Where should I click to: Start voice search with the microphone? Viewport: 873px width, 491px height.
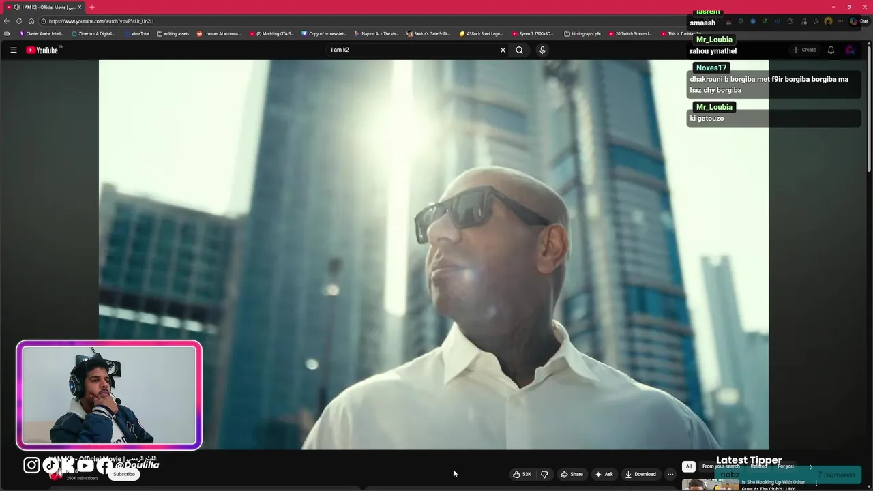click(x=542, y=50)
